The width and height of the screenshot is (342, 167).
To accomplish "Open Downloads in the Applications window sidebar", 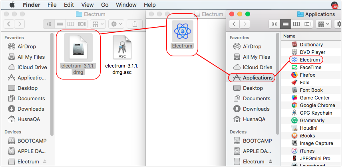I will 251,109.
